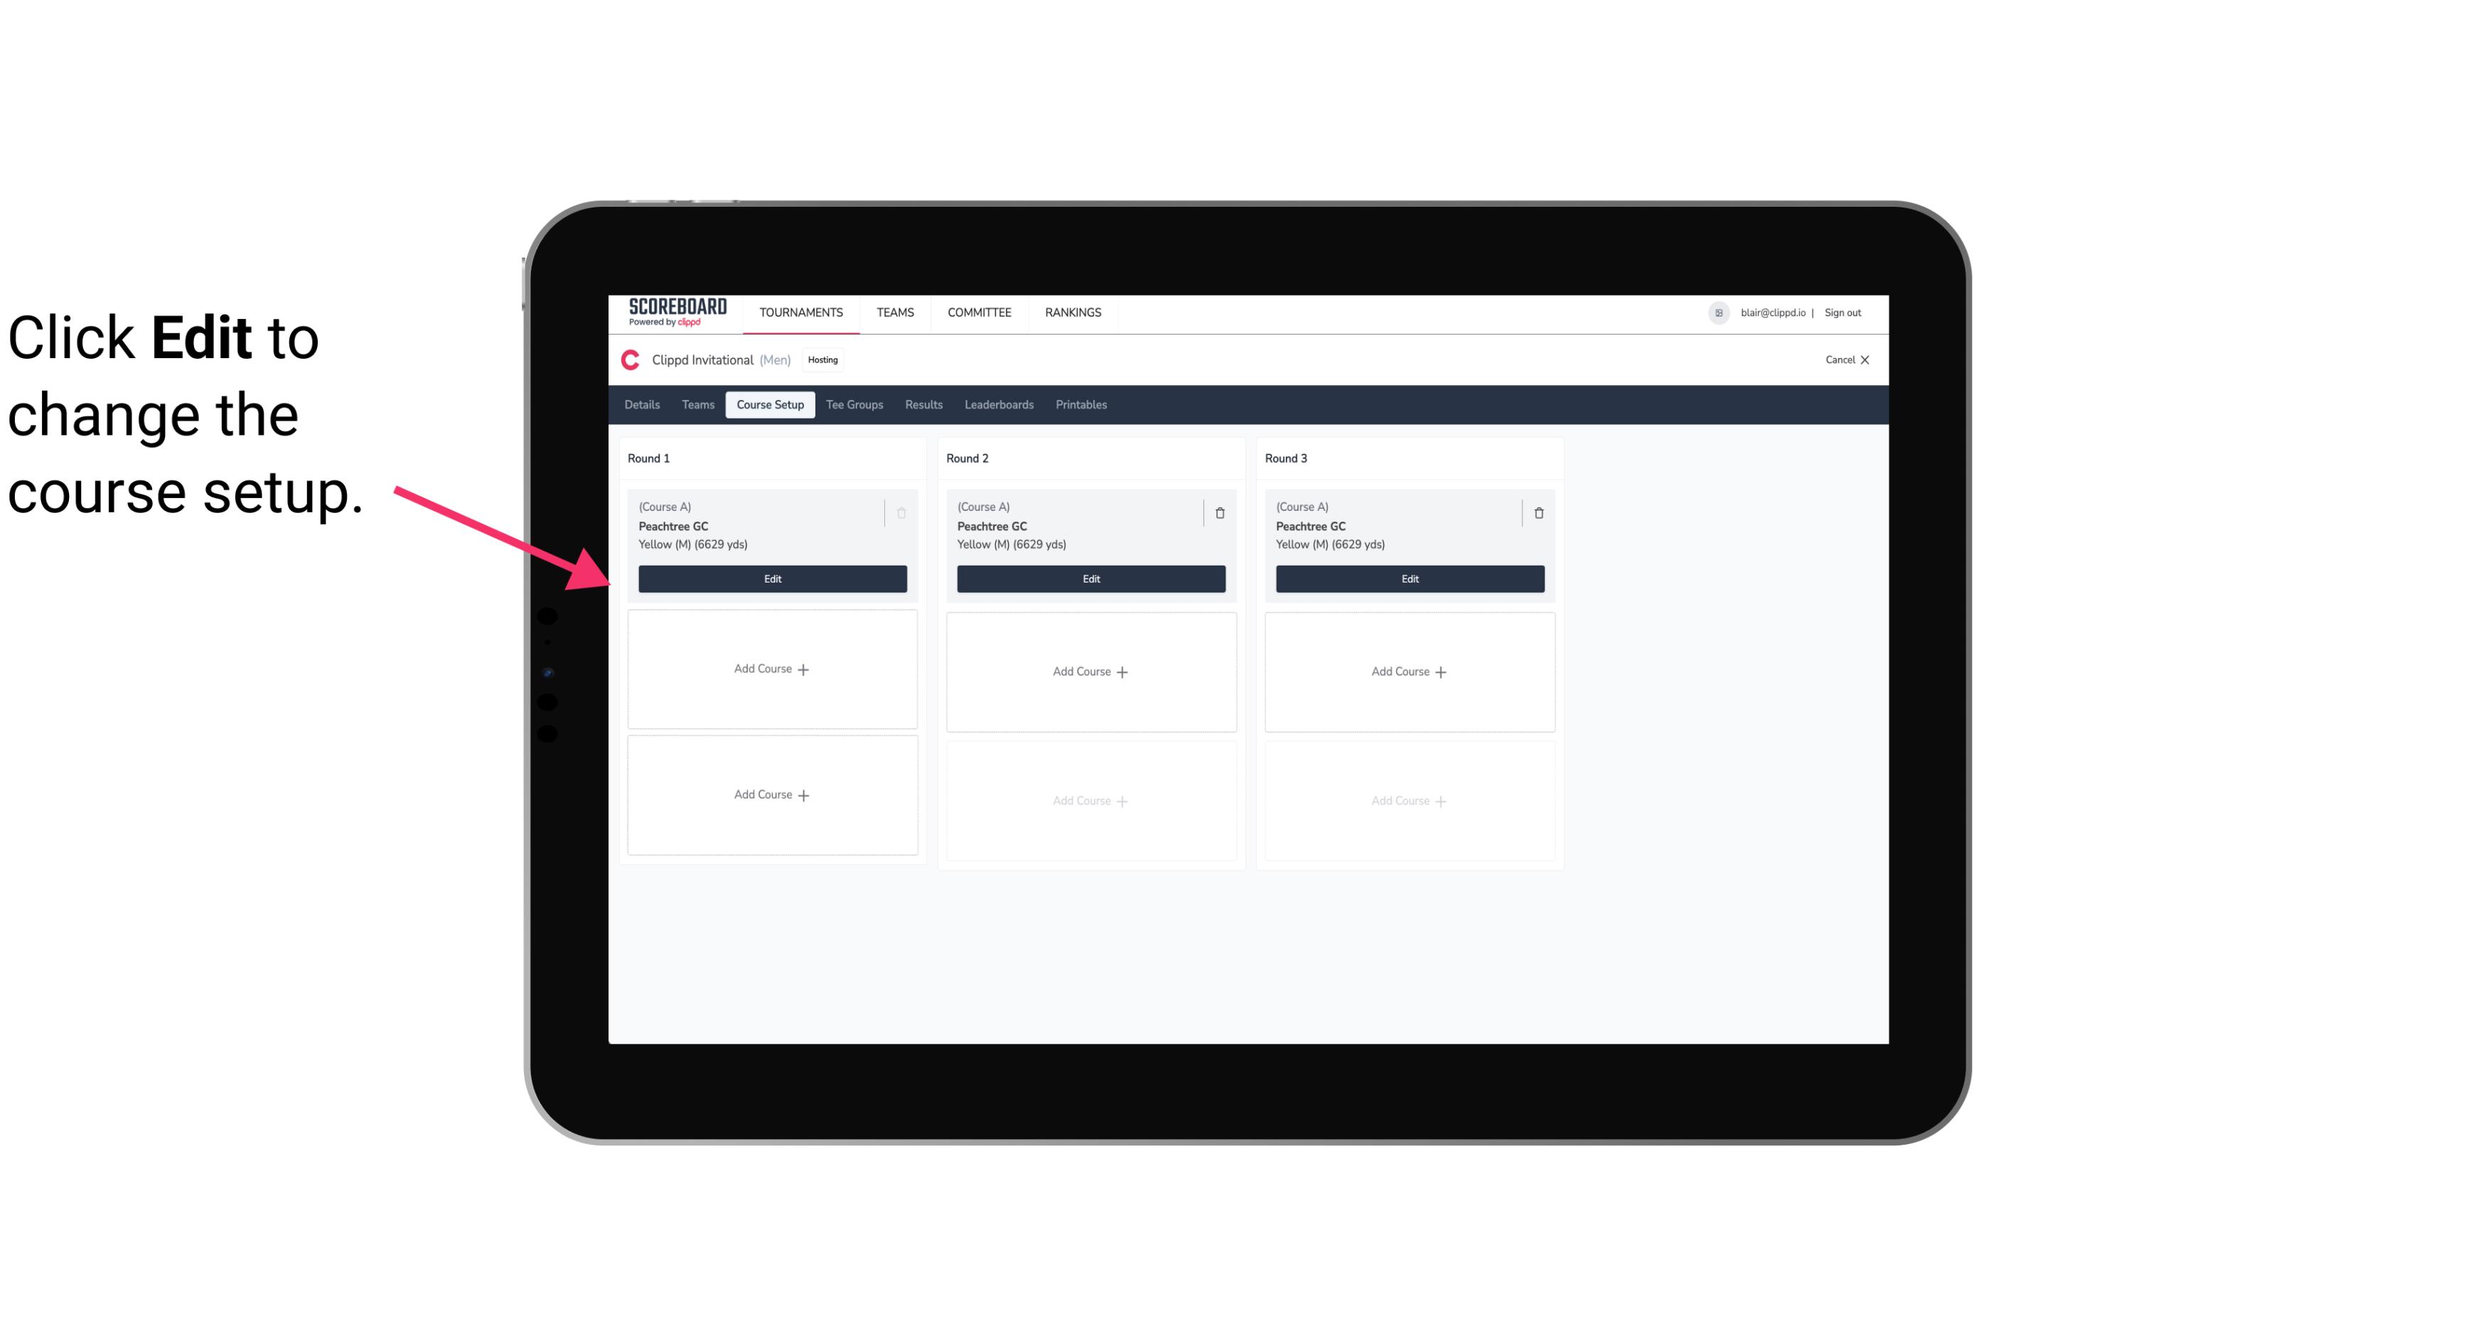Click delete icon for Round 3 course
The image size is (2488, 1338).
point(1539,512)
